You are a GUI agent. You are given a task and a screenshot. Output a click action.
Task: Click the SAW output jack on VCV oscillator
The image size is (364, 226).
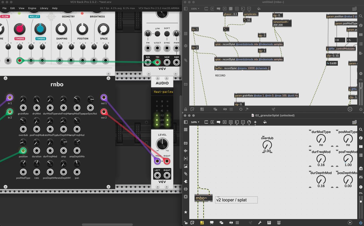[x=167, y=62]
